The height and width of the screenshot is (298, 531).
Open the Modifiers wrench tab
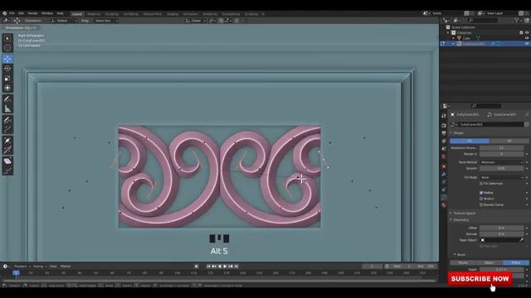[444, 175]
